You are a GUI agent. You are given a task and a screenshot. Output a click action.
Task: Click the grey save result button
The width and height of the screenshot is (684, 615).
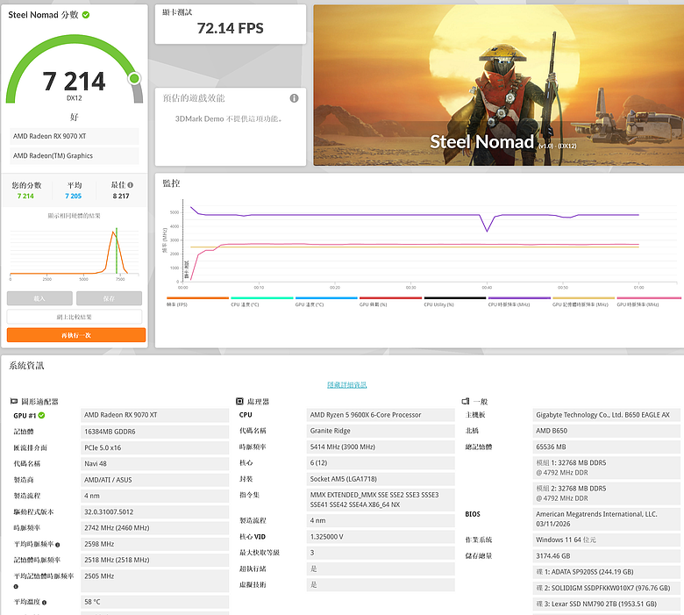coord(109,298)
